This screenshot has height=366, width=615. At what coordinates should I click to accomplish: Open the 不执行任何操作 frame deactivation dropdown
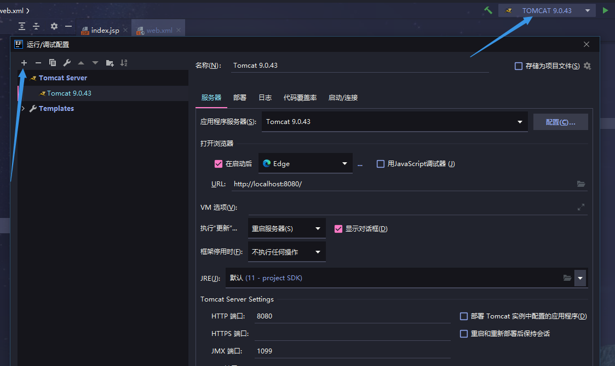tap(287, 252)
